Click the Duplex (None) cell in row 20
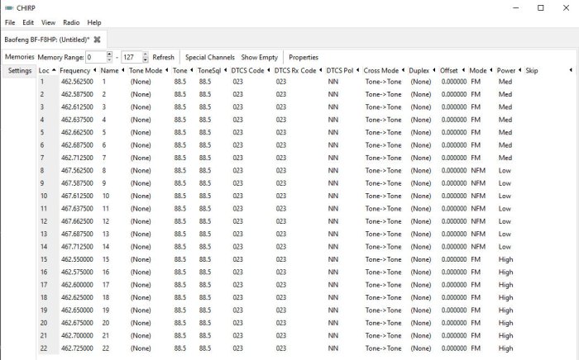This screenshot has width=579, height=360. (x=421, y=323)
